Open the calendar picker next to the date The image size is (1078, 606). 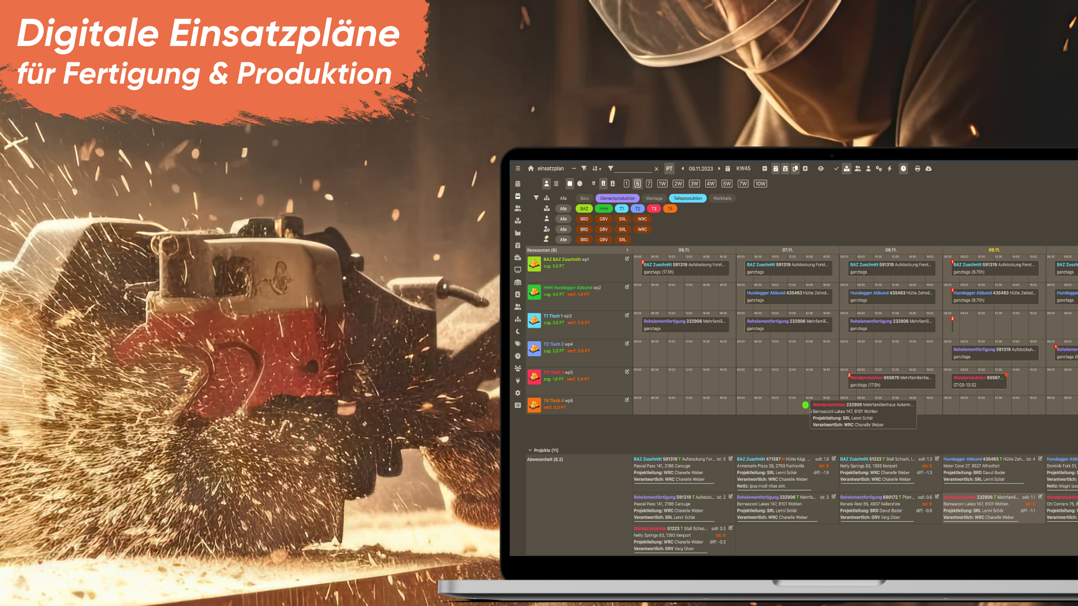tap(728, 168)
